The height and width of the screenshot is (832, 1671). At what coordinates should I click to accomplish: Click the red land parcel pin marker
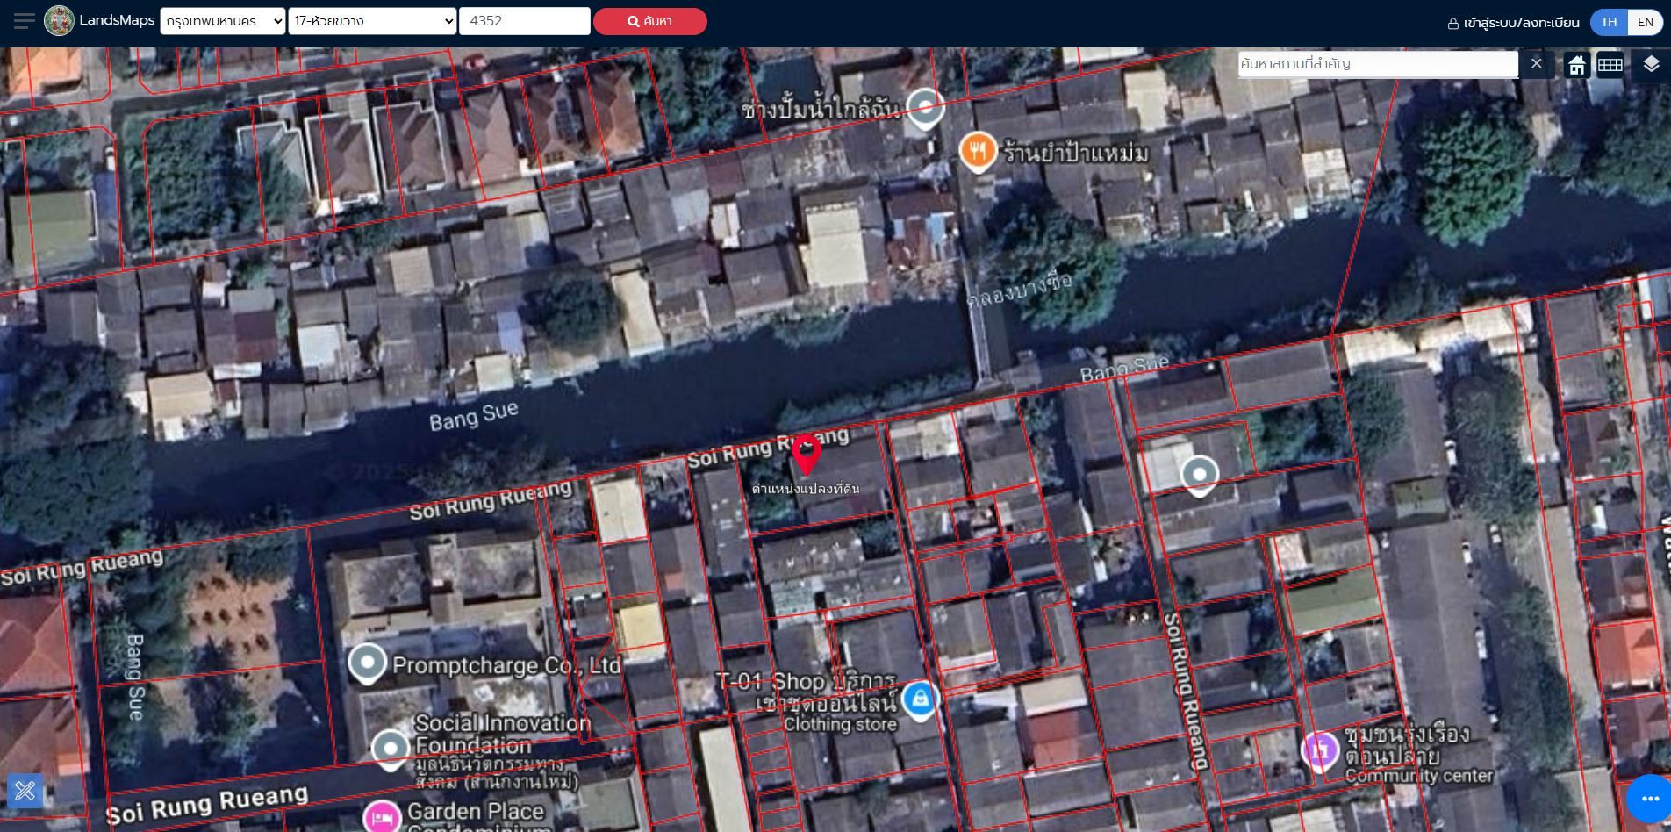(x=807, y=454)
